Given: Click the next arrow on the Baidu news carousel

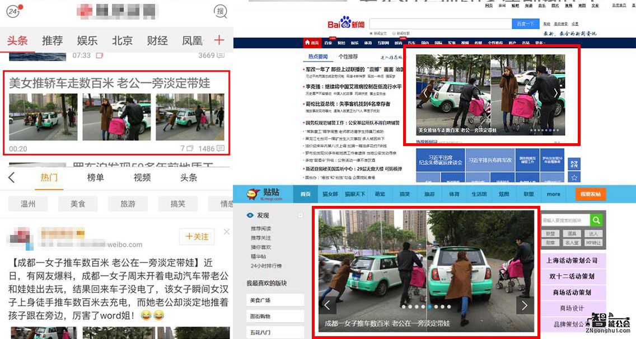Looking at the screenshot, I should tap(555, 93).
